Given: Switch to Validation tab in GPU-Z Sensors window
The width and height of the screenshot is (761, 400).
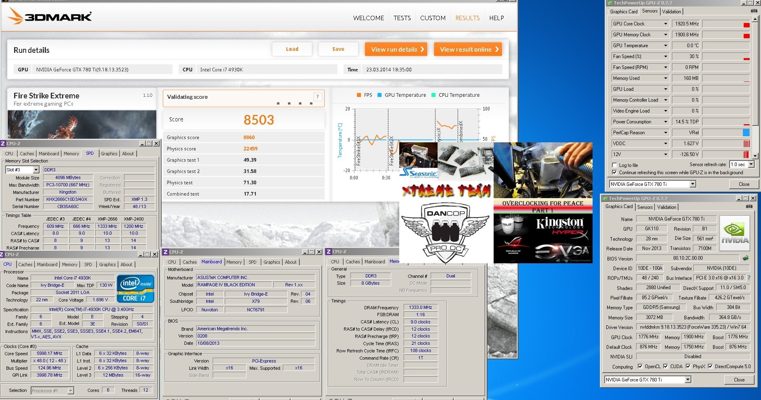Looking at the screenshot, I should [672, 12].
